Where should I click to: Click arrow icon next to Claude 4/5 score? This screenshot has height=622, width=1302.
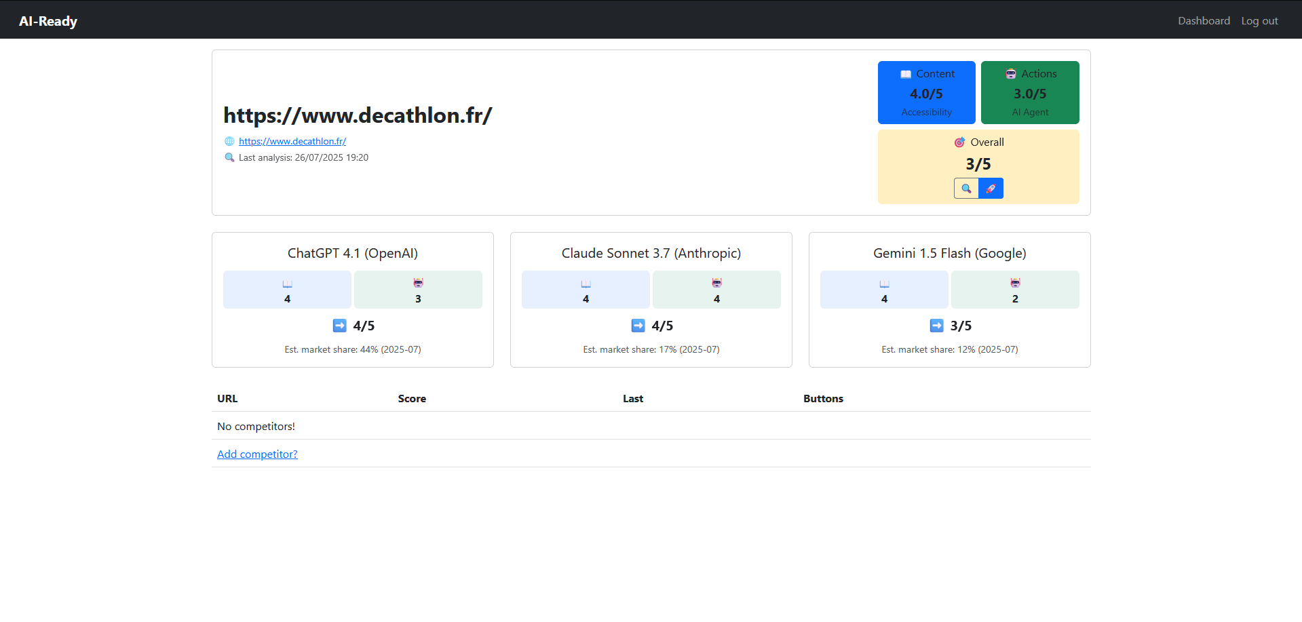(x=638, y=326)
